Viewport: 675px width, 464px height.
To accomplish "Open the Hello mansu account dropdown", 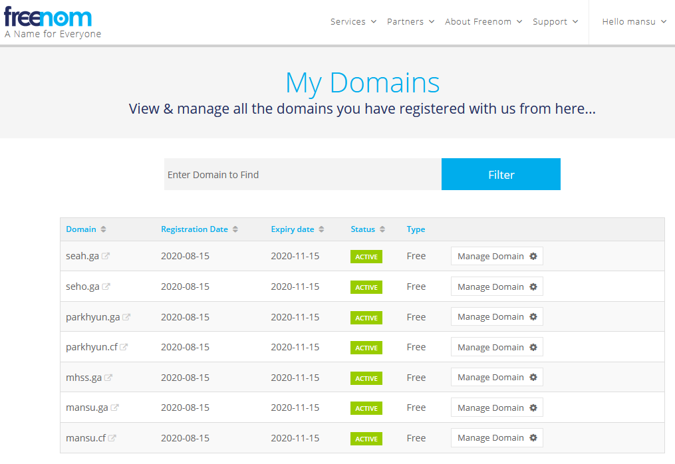I will pos(634,22).
